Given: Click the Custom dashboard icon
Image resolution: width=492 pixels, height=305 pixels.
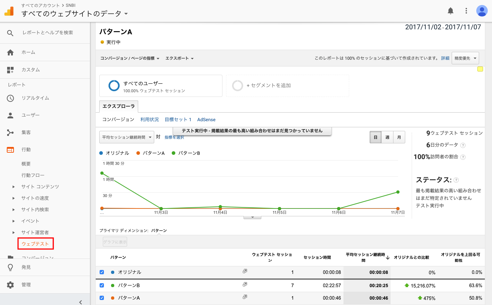Looking at the screenshot, I should tap(10, 70).
